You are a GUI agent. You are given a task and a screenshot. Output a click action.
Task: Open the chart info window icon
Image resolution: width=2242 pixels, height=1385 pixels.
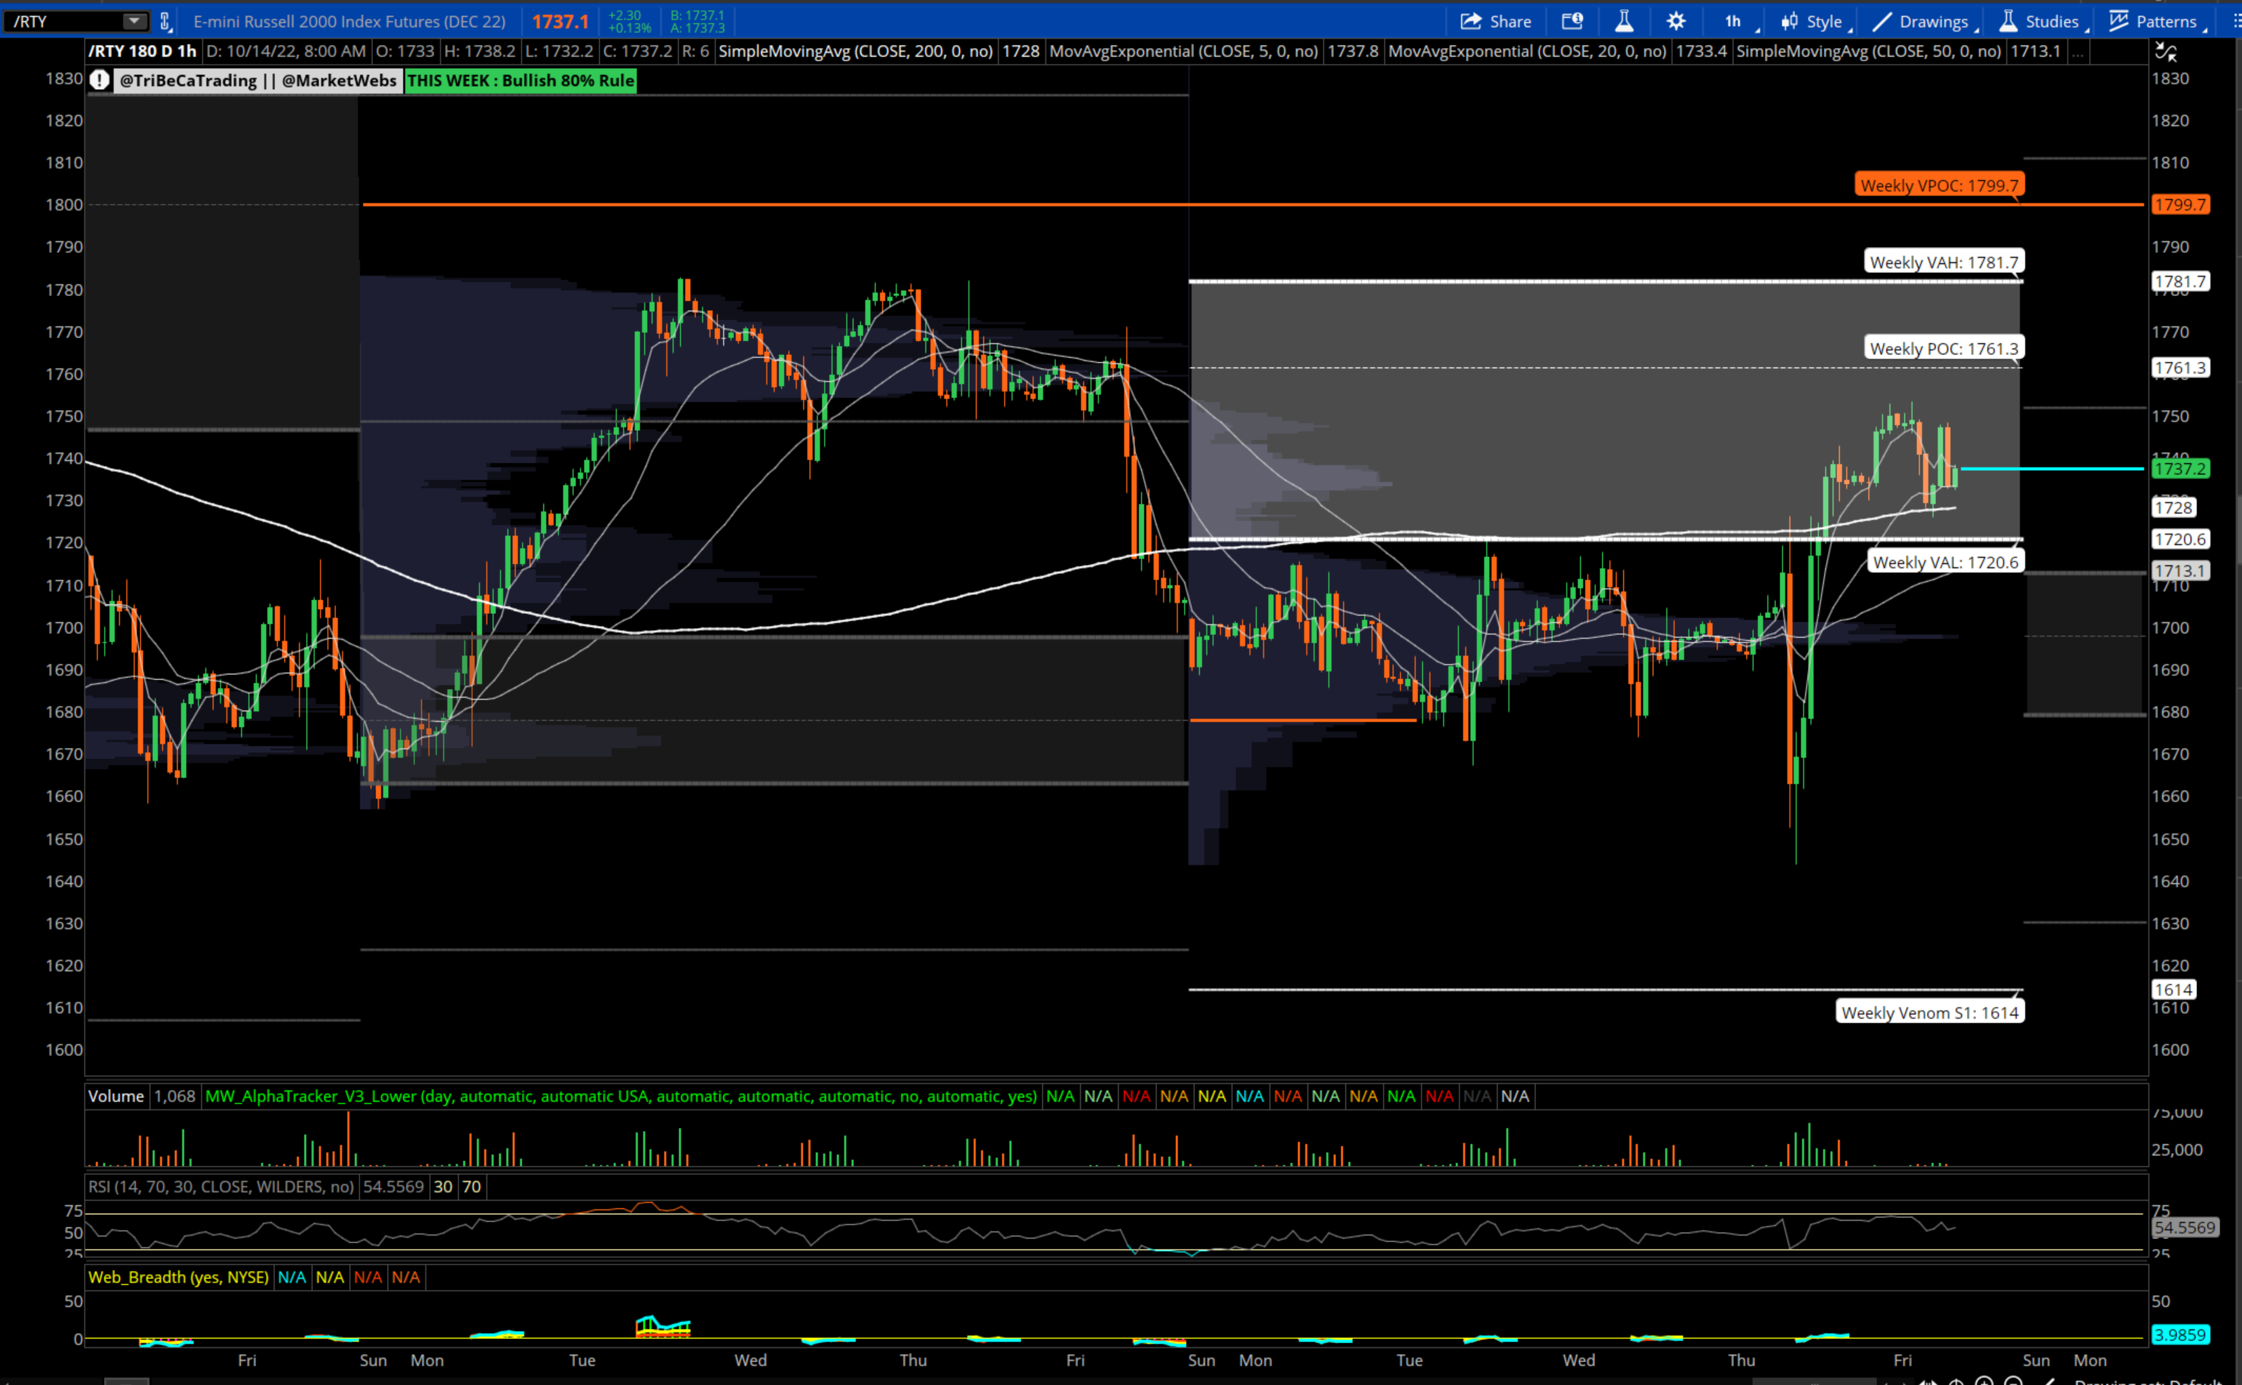pos(1572,21)
